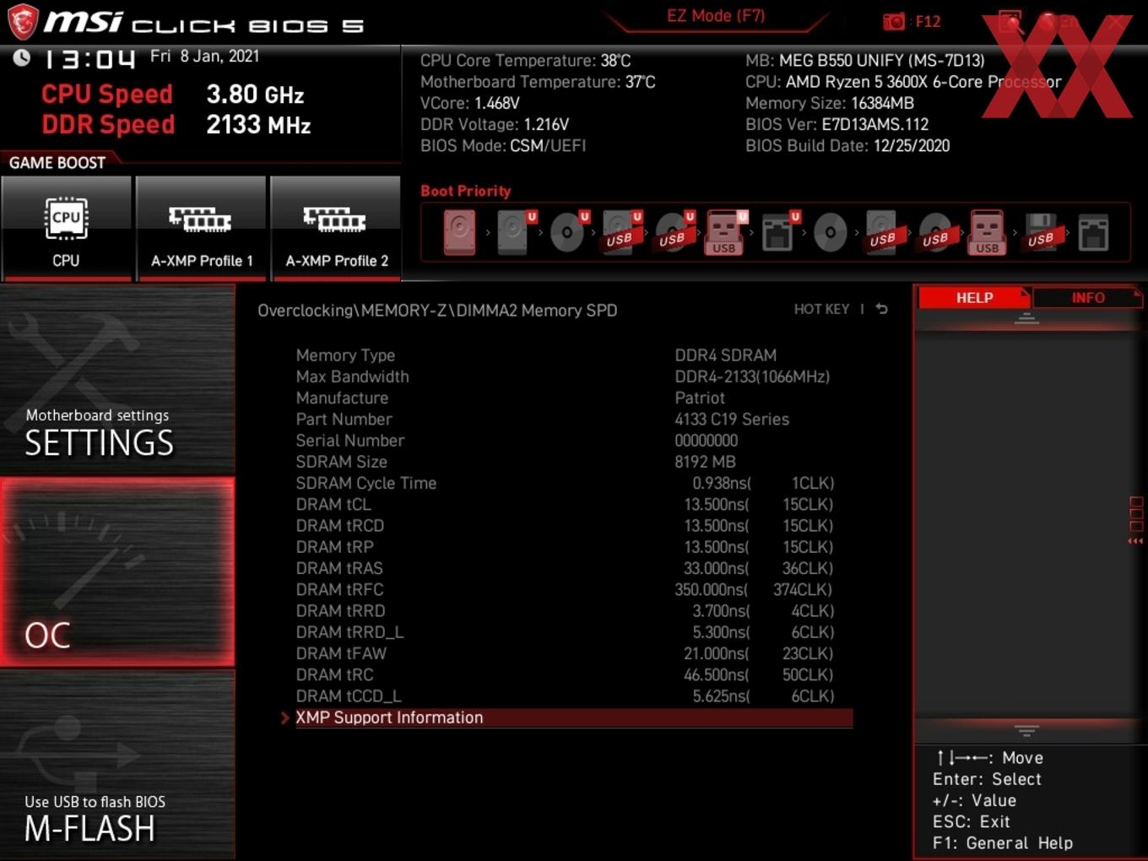This screenshot has height=861, width=1148.
Task: Click the Part Number value 4133 C19 Series
Action: (732, 419)
